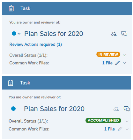Click greyed shapes icon in the Accomplished task
The image size is (133, 140).
tap(116, 109)
